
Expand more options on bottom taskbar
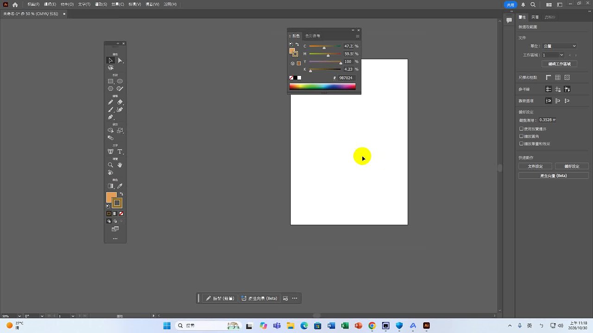click(x=295, y=298)
